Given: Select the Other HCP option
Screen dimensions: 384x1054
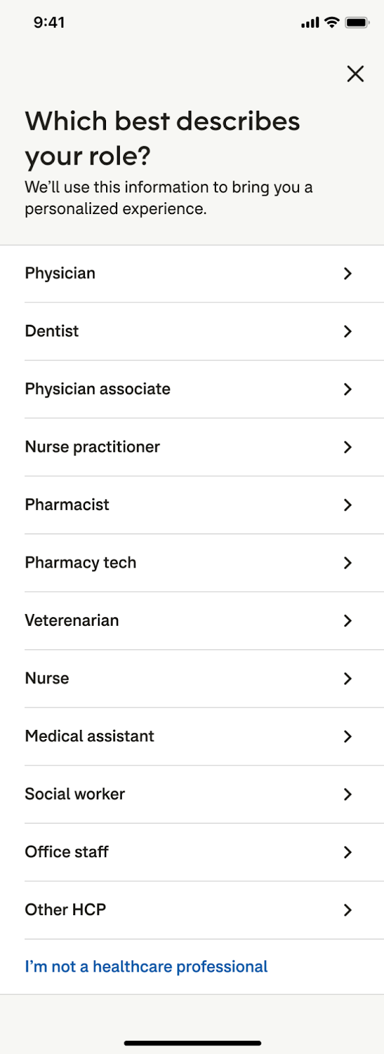Looking at the screenshot, I should (x=192, y=910).
